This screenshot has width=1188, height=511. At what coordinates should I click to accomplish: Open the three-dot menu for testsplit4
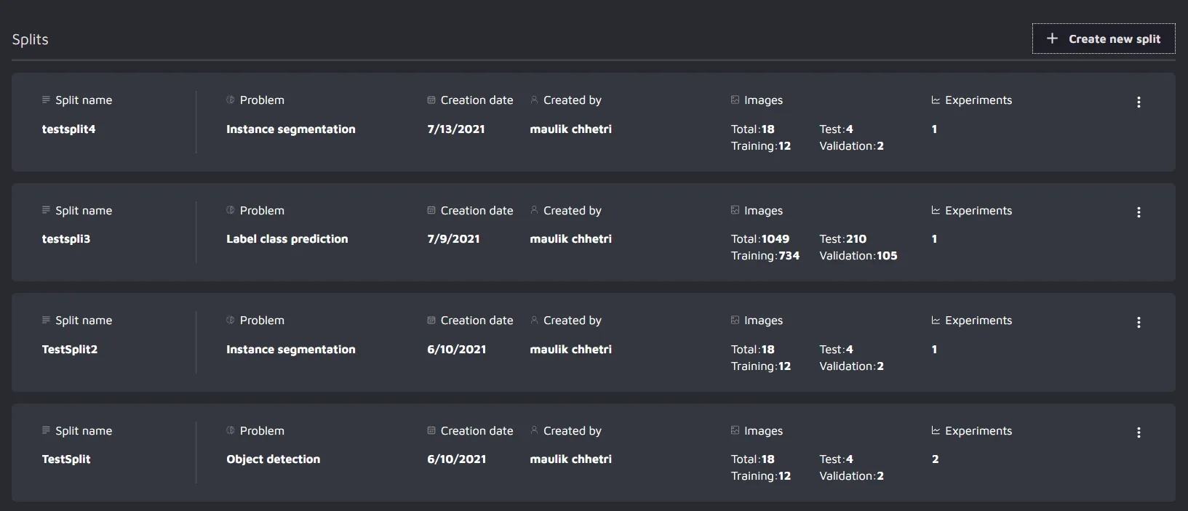tap(1139, 102)
